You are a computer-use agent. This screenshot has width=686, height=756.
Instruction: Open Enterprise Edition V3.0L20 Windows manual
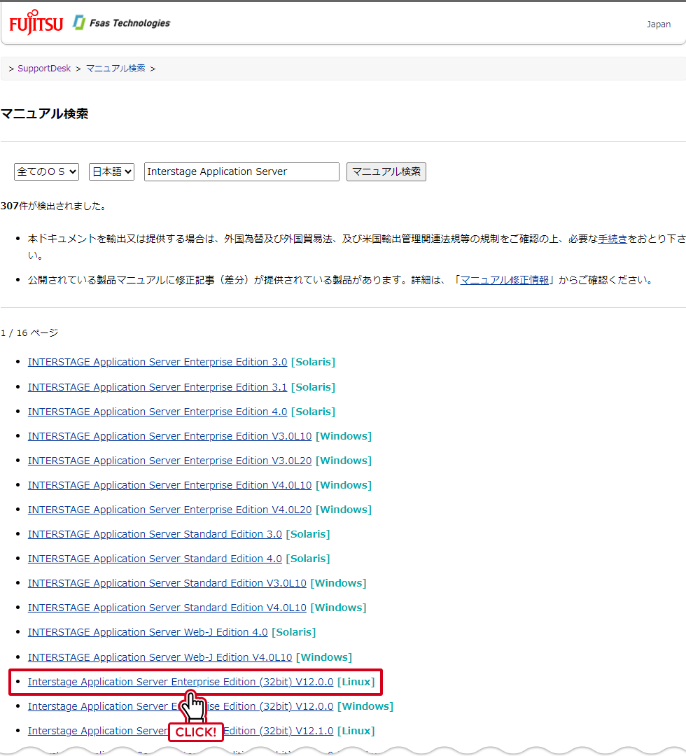coord(169,461)
